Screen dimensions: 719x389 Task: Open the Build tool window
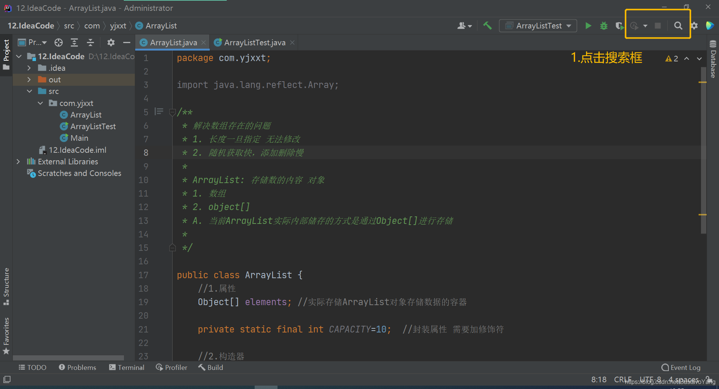[210, 368]
